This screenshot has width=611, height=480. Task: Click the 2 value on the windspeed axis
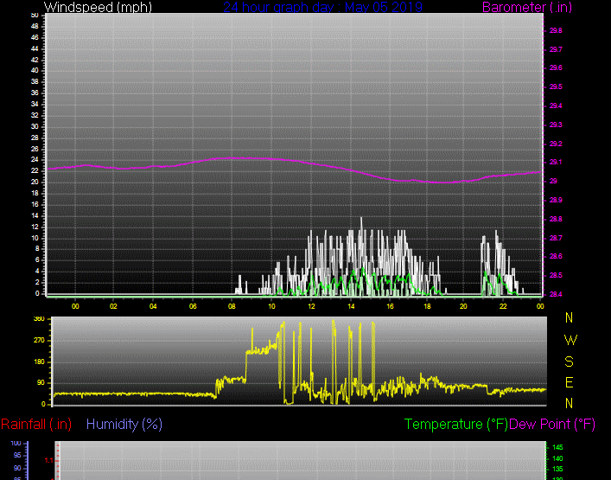click(x=37, y=282)
